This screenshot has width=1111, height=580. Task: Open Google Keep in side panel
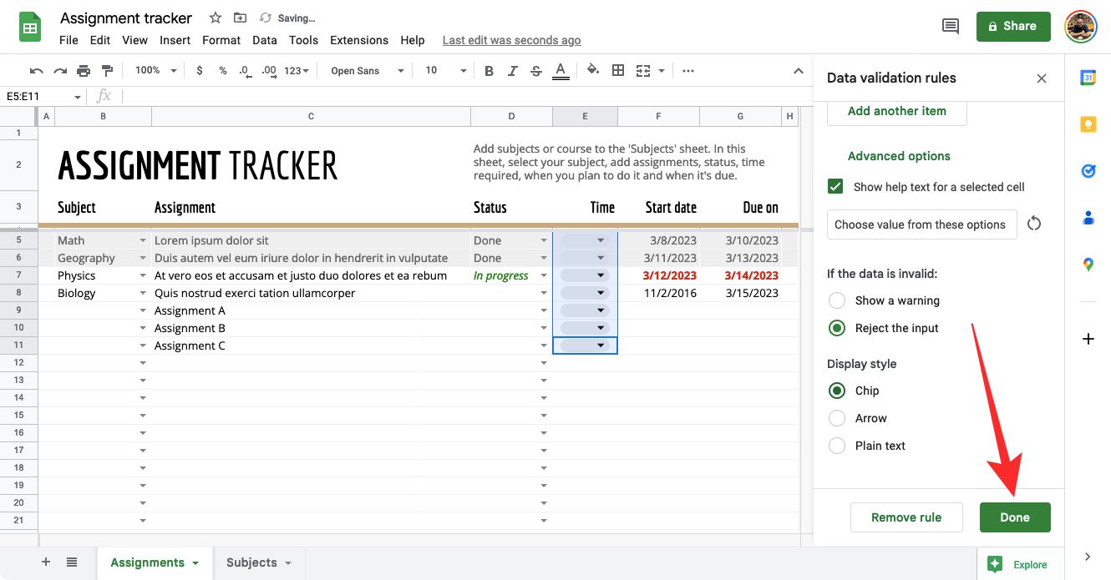click(x=1088, y=124)
